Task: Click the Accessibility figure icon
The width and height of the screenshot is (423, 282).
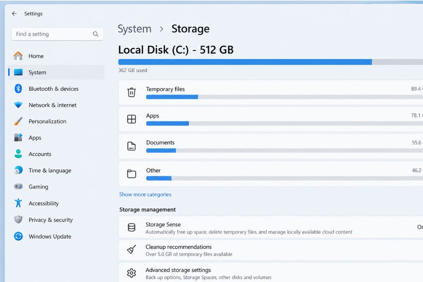Action: tap(18, 203)
